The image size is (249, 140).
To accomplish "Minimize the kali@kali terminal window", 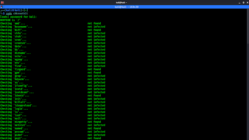I will tap(240, 3).
